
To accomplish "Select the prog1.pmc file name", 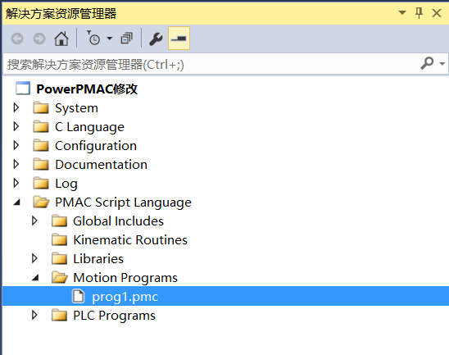I will pos(125,297).
